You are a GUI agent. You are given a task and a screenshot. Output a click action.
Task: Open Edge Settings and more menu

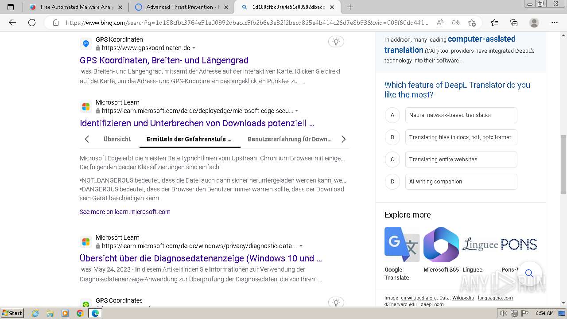click(554, 23)
